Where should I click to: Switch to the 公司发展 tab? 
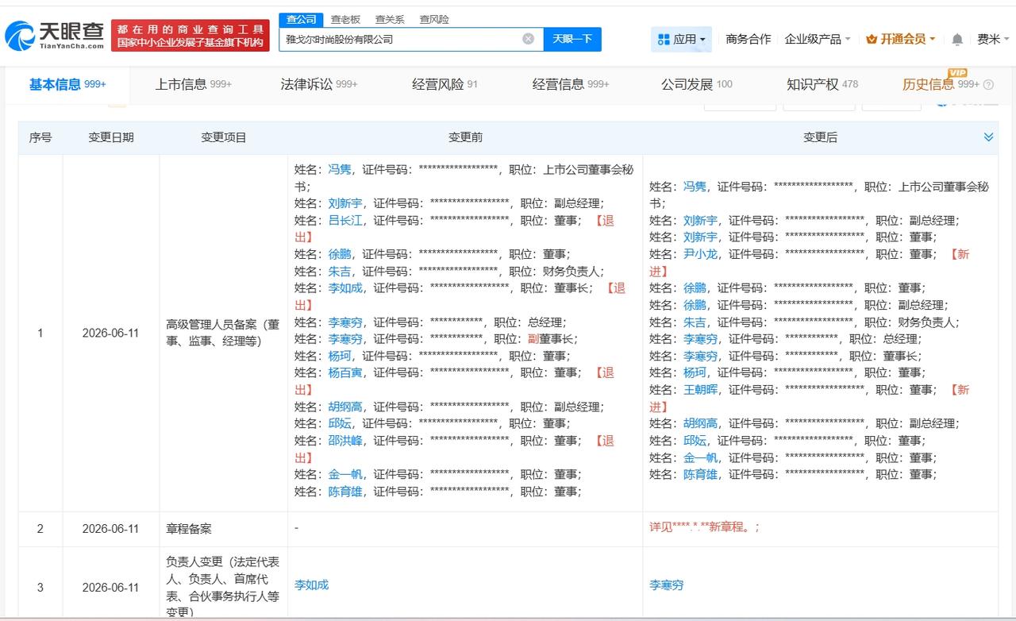[696, 84]
